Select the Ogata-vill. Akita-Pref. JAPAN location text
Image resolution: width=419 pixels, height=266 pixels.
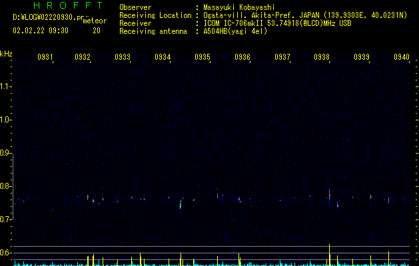pyautogui.click(x=305, y=15)
